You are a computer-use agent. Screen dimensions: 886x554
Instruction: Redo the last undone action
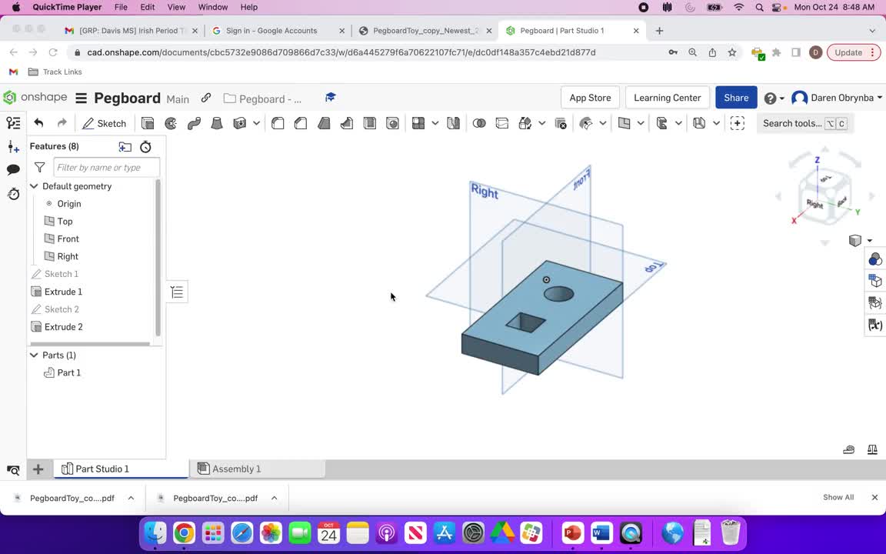point(62,123)
